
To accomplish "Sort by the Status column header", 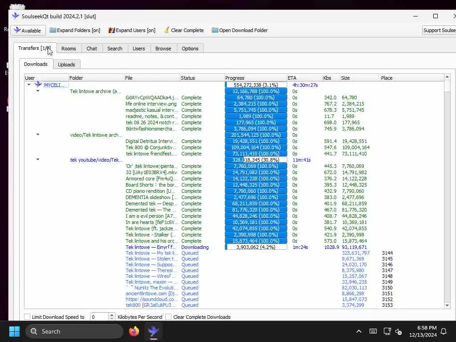I will coord(202,77).
